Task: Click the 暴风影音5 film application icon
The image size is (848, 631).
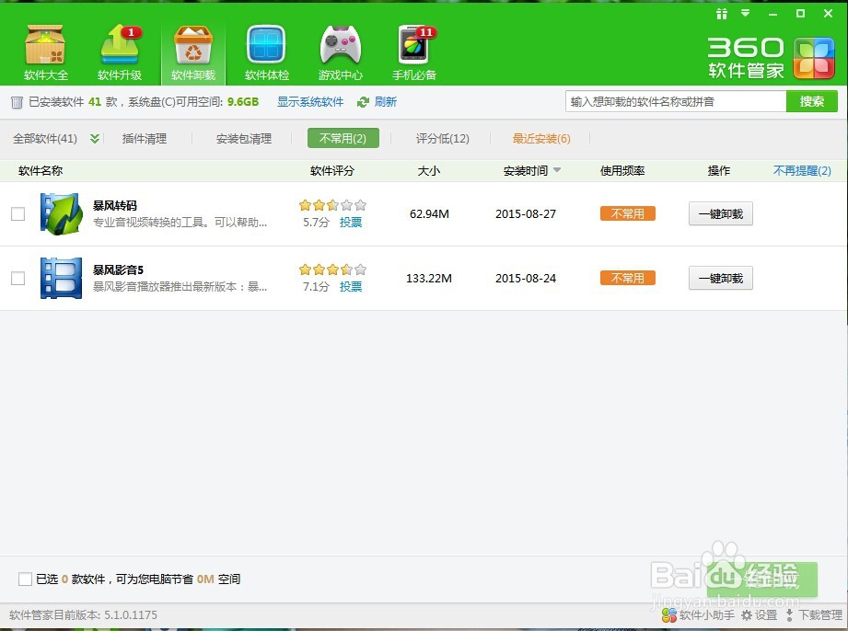Action: coord(61,278)
